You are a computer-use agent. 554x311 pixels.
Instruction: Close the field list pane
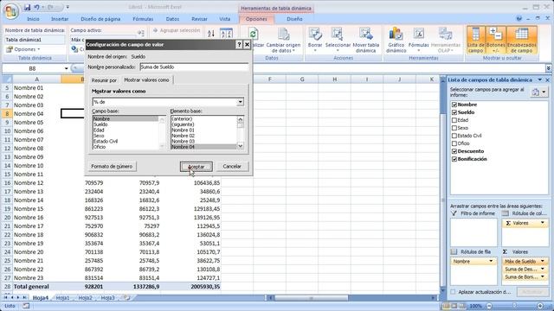pyautogui.click(x=547, y=80)
